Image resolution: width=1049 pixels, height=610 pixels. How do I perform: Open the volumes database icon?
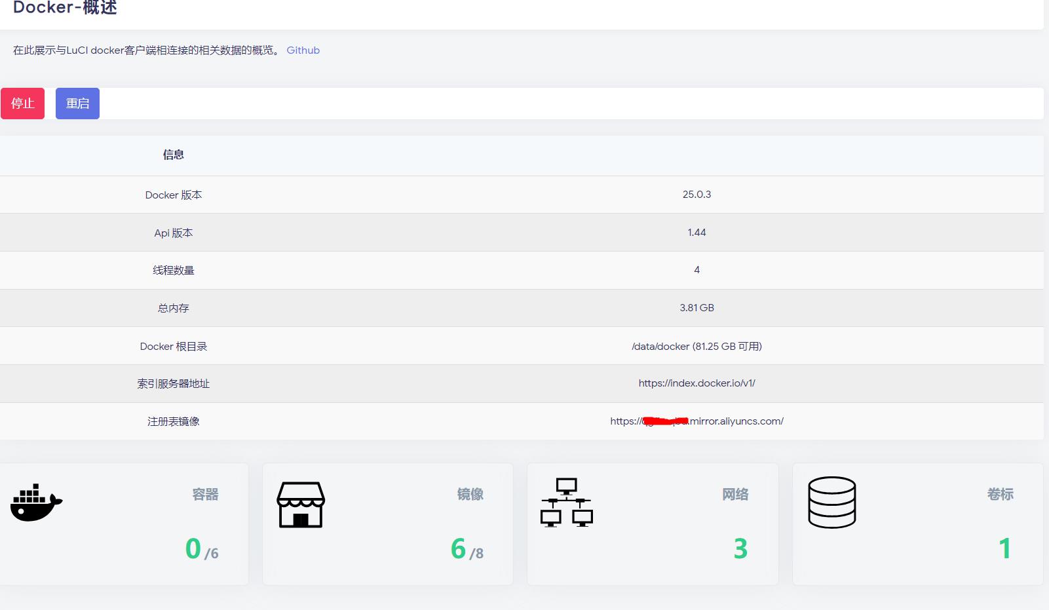(x=832, y=503)
